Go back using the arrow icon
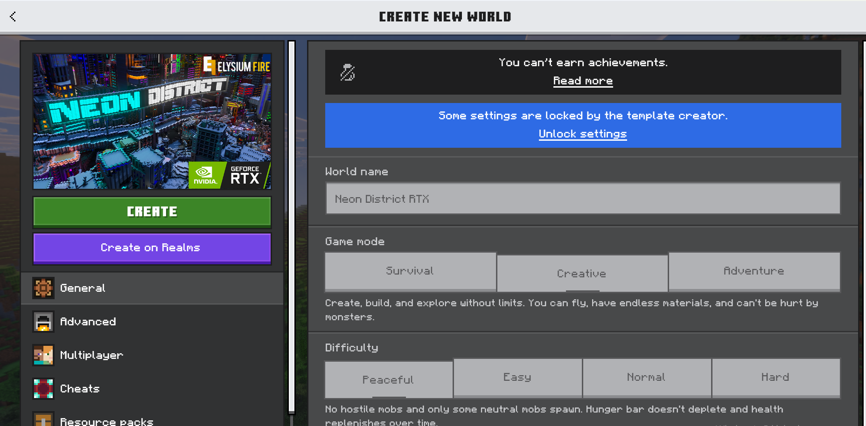The width and height of the screenshot is (866, 426). [13, 17]
